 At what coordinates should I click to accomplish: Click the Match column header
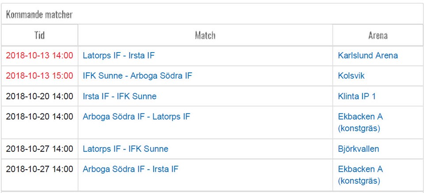205,35
